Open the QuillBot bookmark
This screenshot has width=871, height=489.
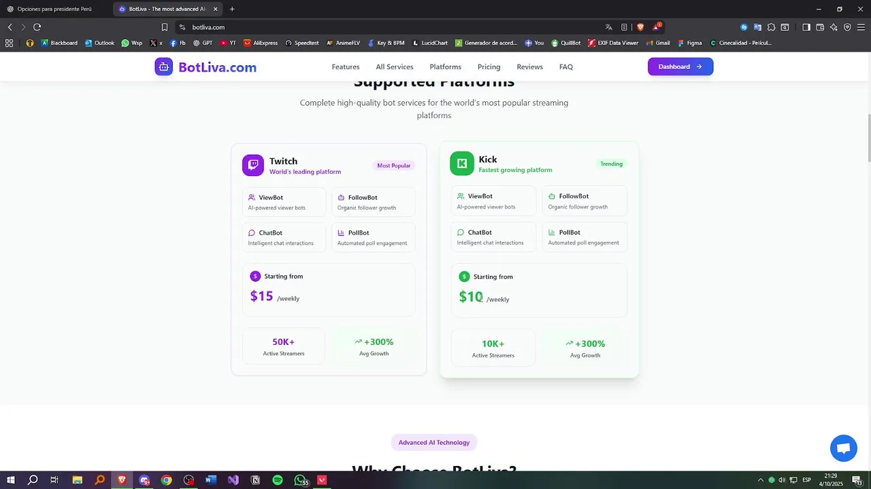(566, 43)
